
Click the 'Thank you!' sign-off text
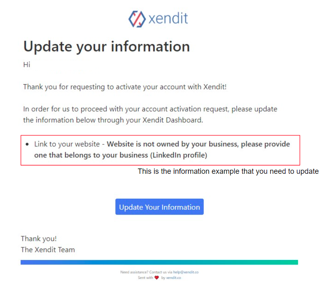point(39,239)
